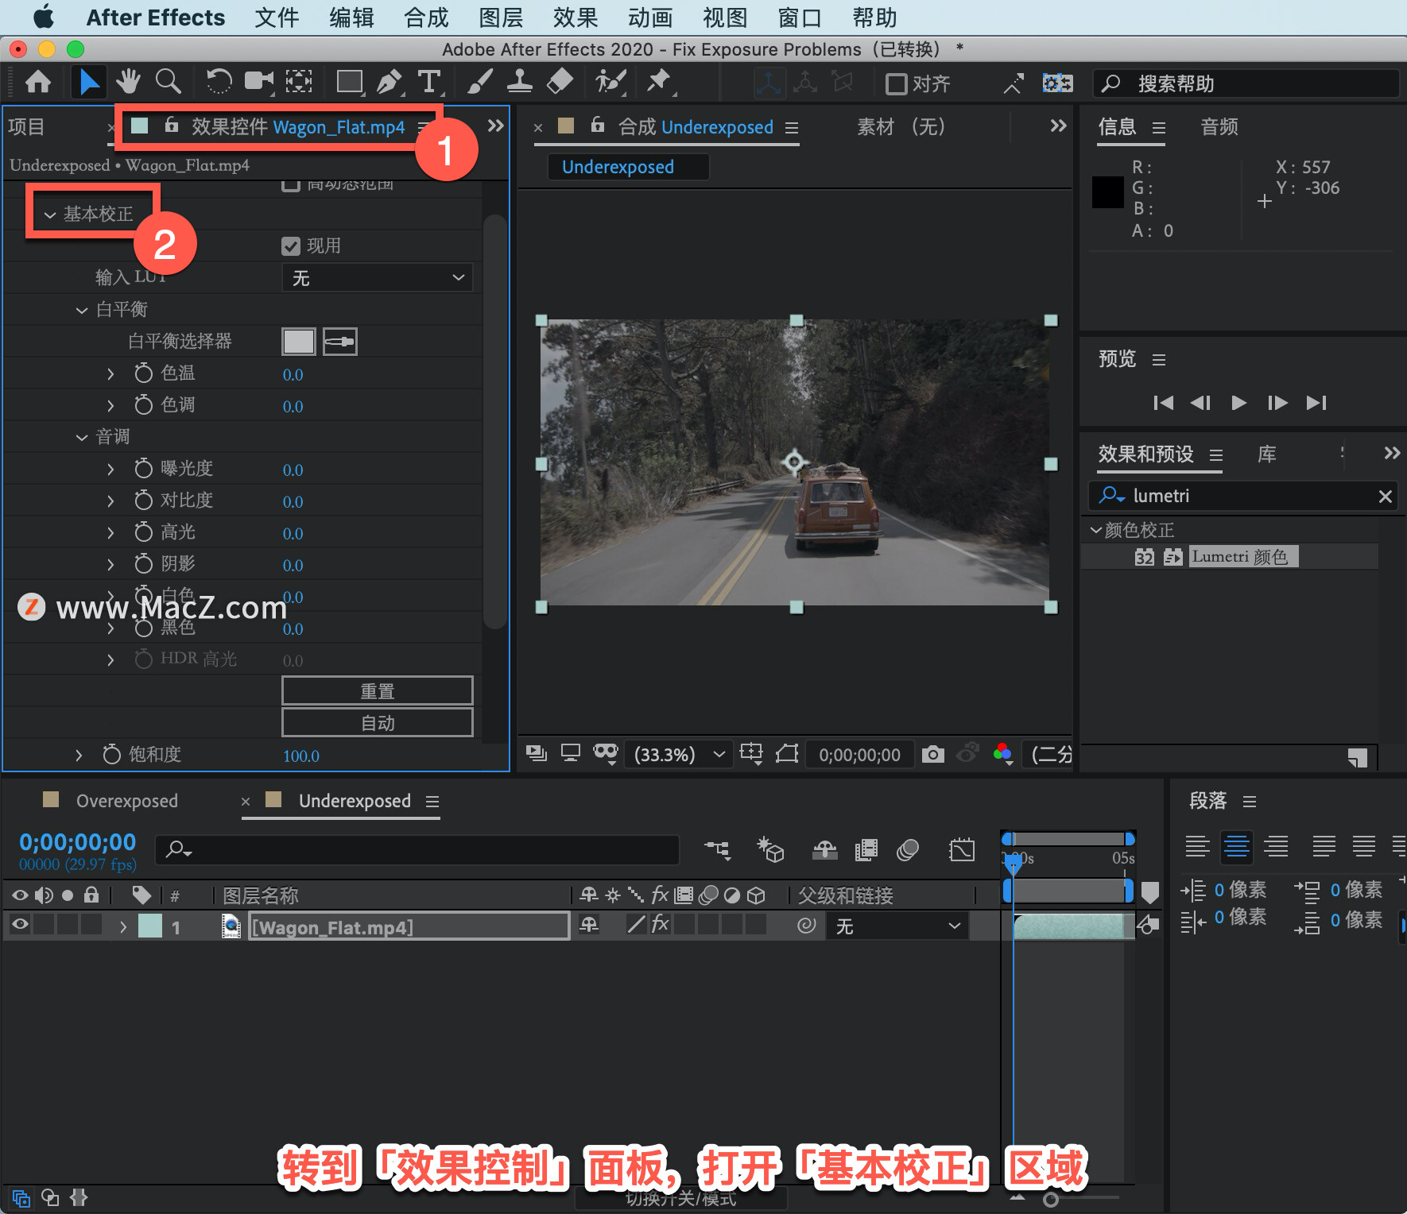Click the 自动 auto button
1407x1214 pixels.
378,723
